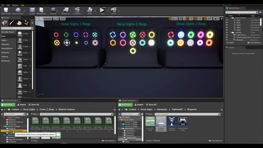Open View Options in Content Browser 1
263x148 pixels.
[x=108, y=141]
